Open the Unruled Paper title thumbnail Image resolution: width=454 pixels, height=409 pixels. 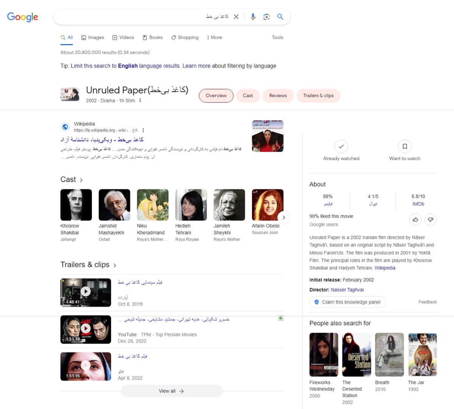[x=70, y=94]
